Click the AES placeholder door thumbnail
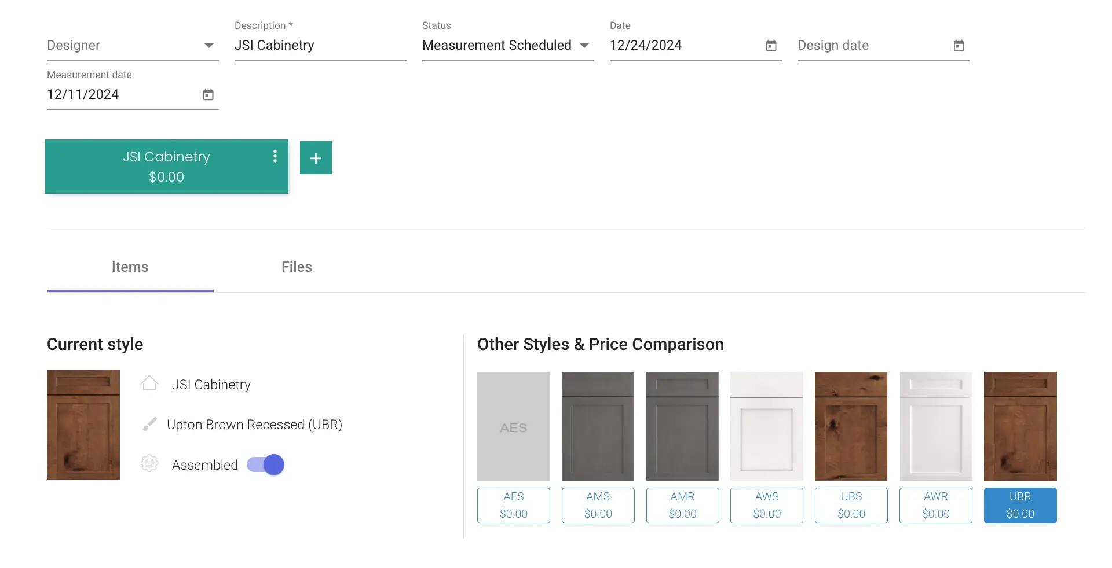Image resolution: width=1112 pixels, height=568 pixels. (x=514, y=426)
